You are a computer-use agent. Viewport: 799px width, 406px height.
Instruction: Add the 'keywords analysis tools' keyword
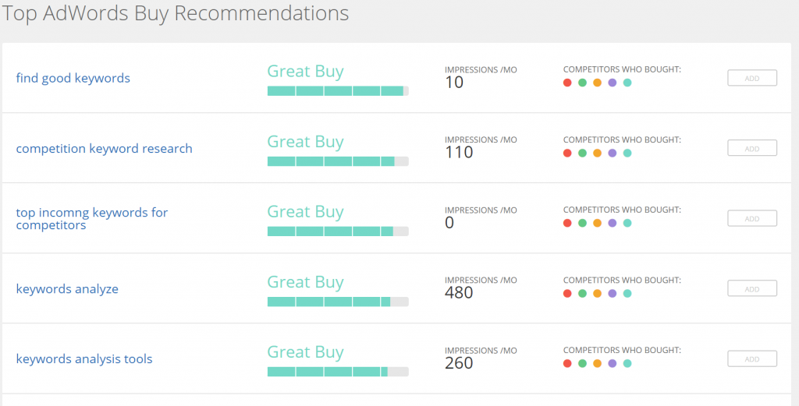click(x=751, y=359)
